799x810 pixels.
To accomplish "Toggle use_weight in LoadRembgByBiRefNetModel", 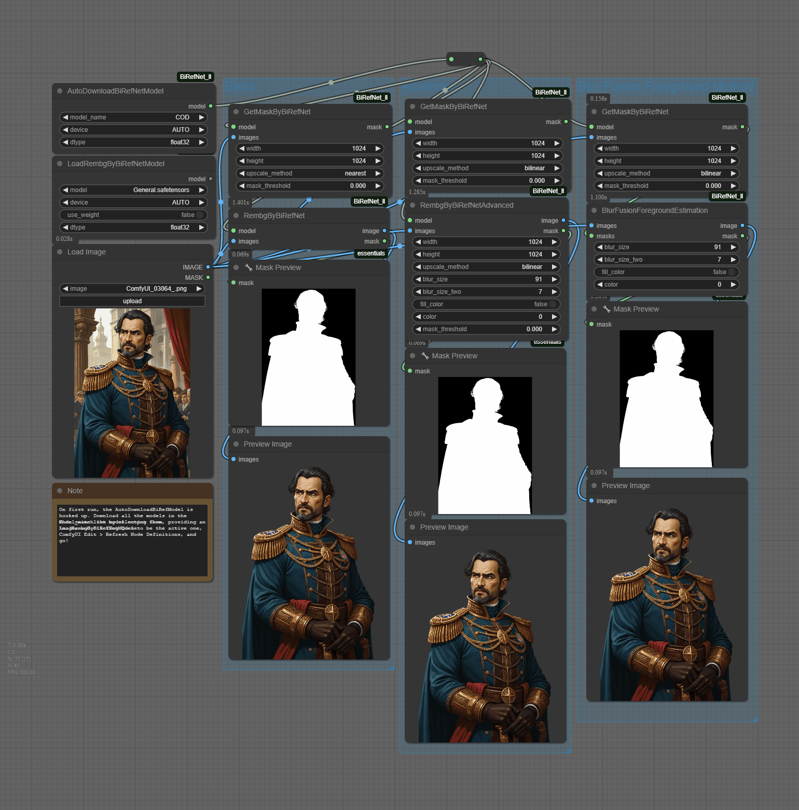I will coord(133,215).
